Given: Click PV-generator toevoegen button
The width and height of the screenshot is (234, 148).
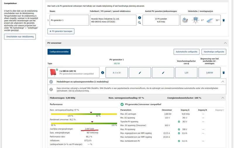Looking at the screenshot, I should 61,31.
